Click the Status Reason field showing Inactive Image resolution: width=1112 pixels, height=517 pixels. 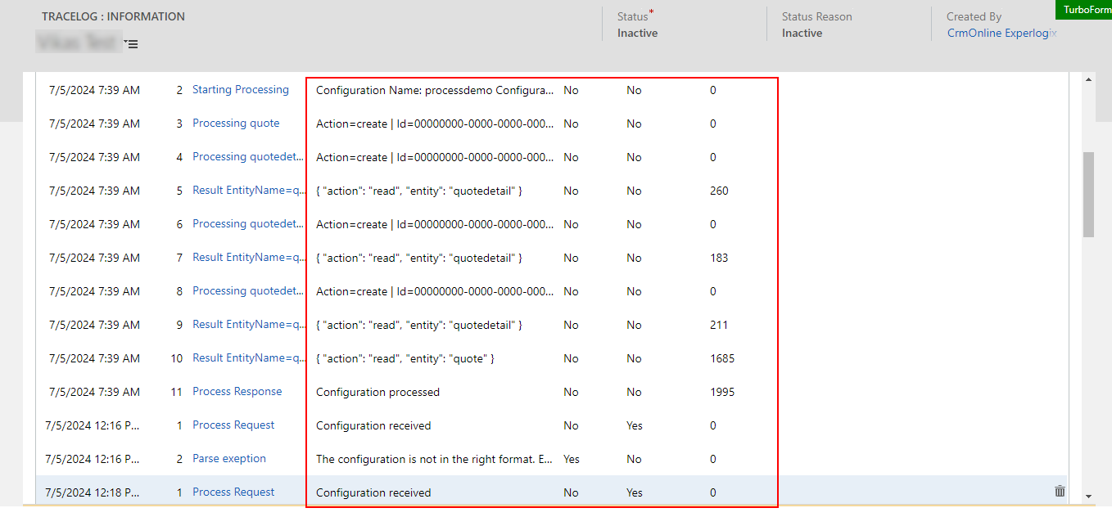802,34
